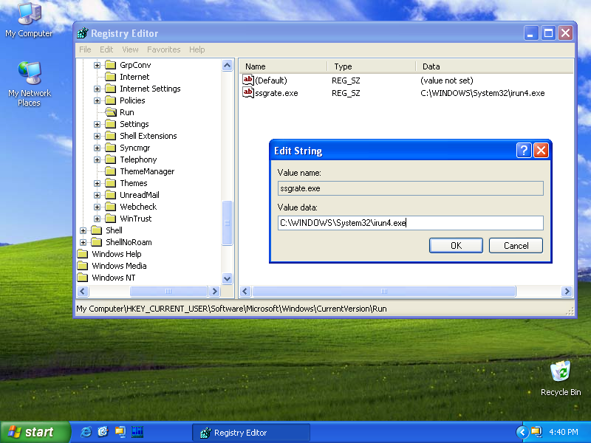
Task: Launch Internet Explorer from Quick Launch
Action: click(x=86, y=432)
